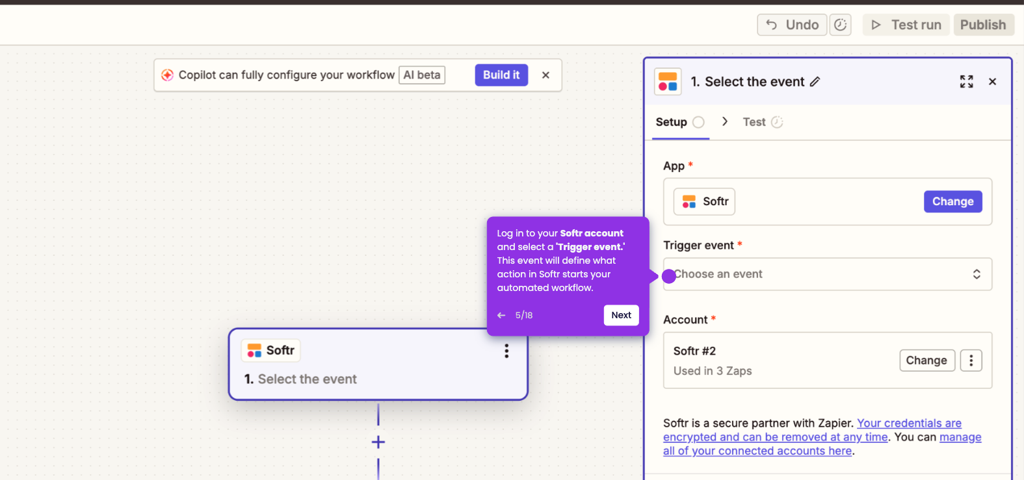This screenshot has width=1024, height=480.
Task: Click Build it in Copilot banner
Action: (x=501, y=75)
